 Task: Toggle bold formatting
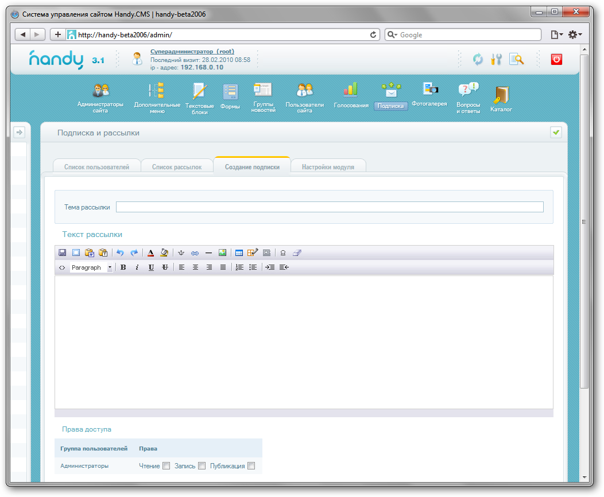pos(123,267)
